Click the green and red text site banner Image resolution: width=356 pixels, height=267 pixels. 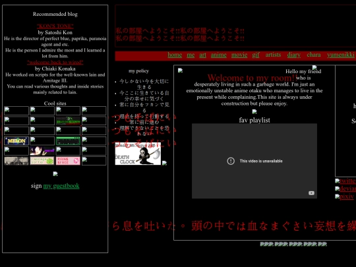tap(68, 121)
